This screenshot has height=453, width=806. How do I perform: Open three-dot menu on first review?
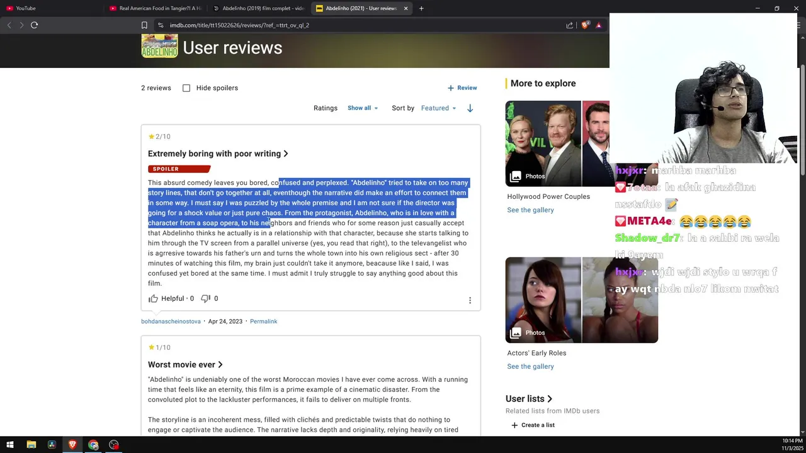[470, 300]
